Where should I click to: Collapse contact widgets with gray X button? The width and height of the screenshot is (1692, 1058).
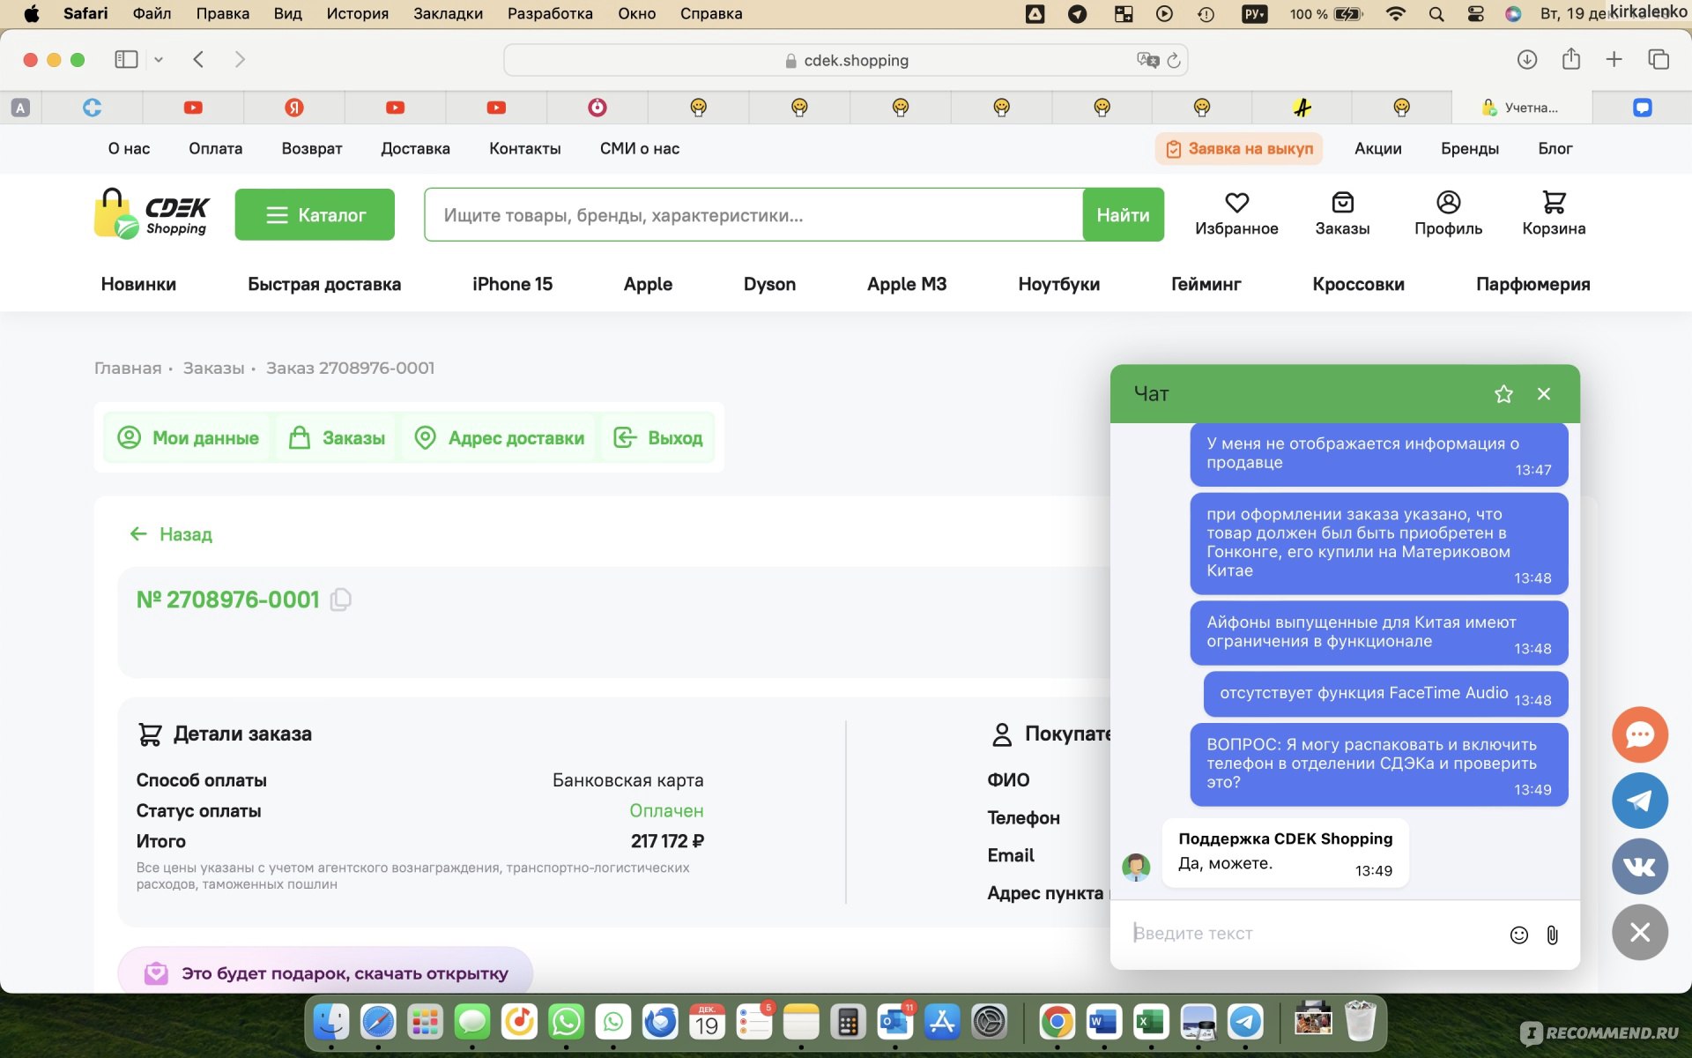click(x=1639, y=932)
